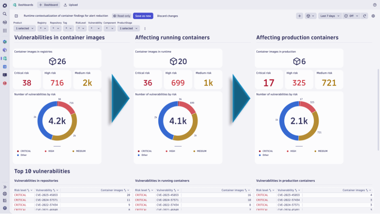Click the help question mark icon
Image resolution: width=380 pixels, height=214 pixels.
[374, 5]
